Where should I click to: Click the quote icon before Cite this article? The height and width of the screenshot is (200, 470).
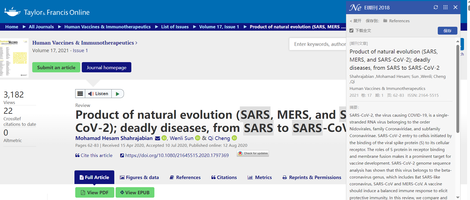pos(77,155)
